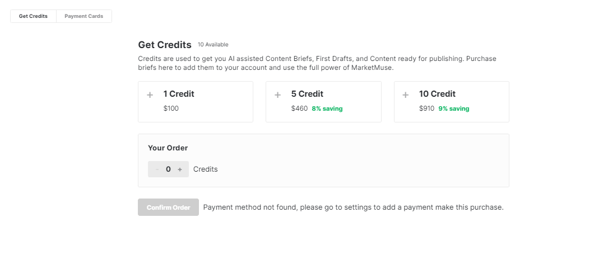Click the 10 Available credits indicator
This screenshot has width=594, height=255.
[x=213, y=45]
